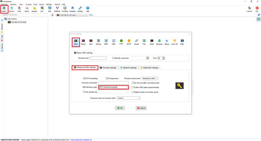
Task: Switch to Advanced SSH settings tab
Action: [85, 67]
